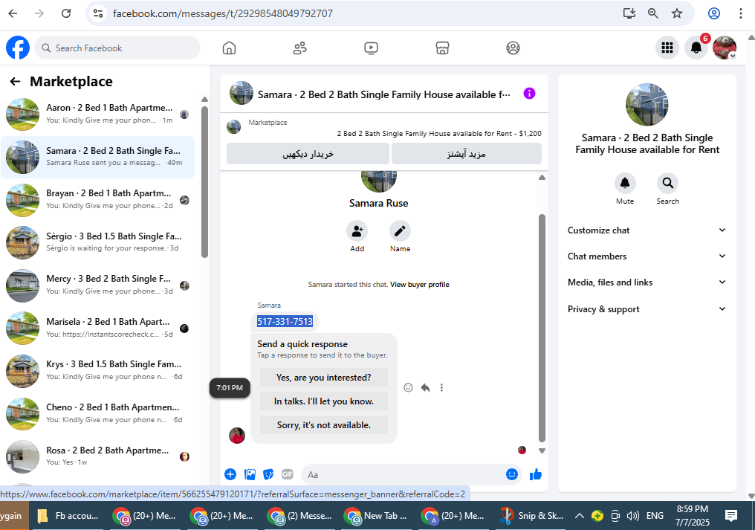Reload the page with browser refresh icon
Viewport: 755px width, 530px height.
pyautogui.click(x=66, y=13)
